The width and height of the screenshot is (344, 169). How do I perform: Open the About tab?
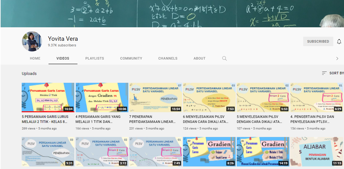coord(199,58)
